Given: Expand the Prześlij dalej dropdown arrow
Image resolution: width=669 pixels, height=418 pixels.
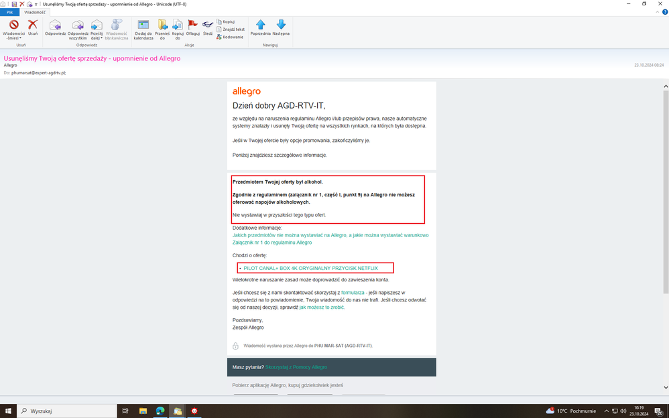Looking at the screenshot, I should pos(101,38).
